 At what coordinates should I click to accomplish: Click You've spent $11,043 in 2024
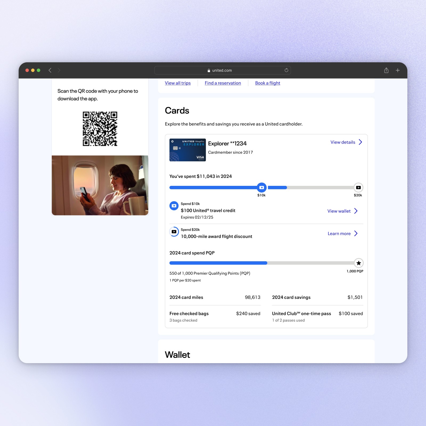(200, 176)
